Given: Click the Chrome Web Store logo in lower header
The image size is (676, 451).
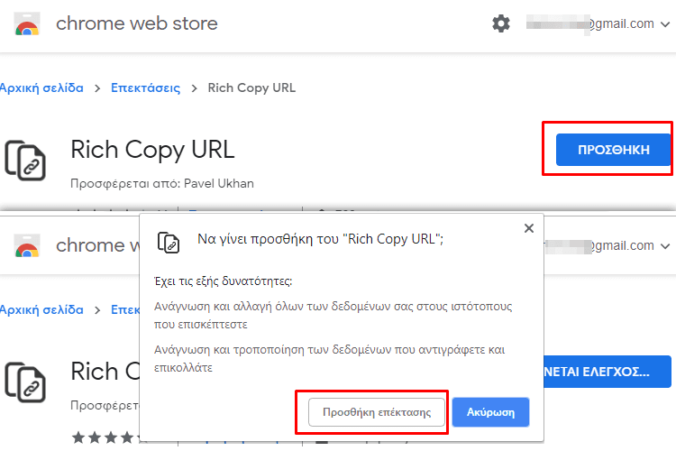Looking at the screenshot, I should (x=27, y=245).
